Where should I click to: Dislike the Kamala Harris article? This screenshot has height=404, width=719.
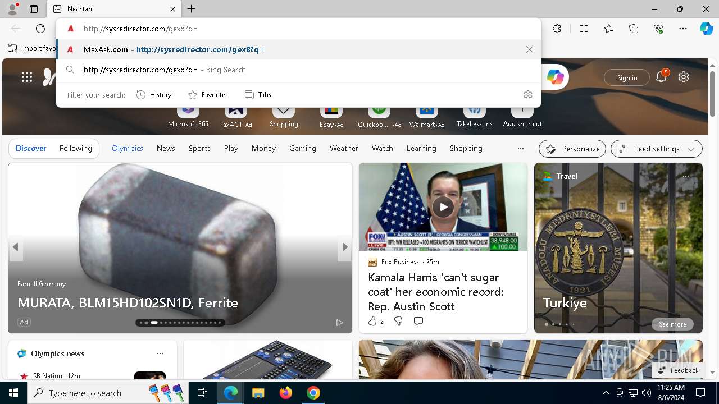398,321
